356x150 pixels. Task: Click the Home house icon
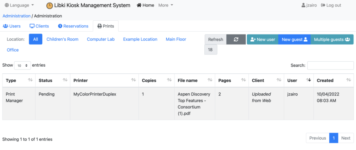[x=139, y=5]
